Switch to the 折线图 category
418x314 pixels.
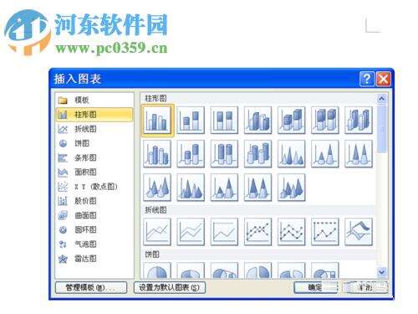(x=94, y=129)
